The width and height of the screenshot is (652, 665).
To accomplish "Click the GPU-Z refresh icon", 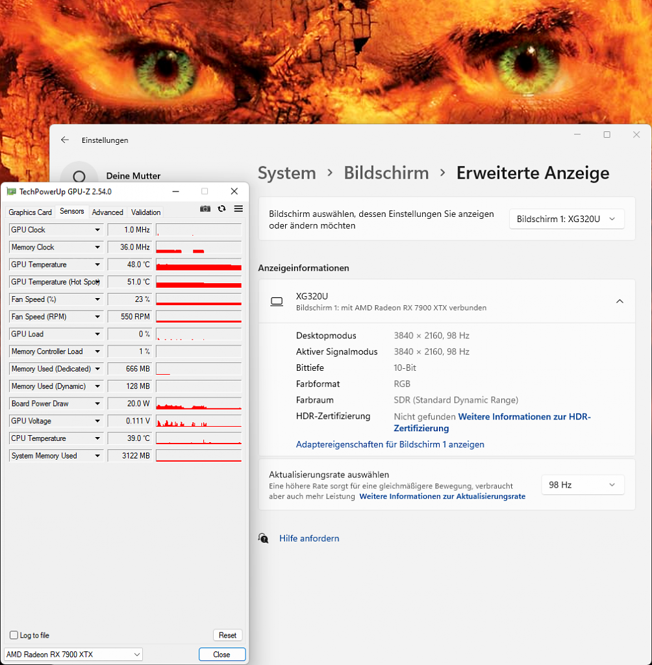I will [222, 208].
